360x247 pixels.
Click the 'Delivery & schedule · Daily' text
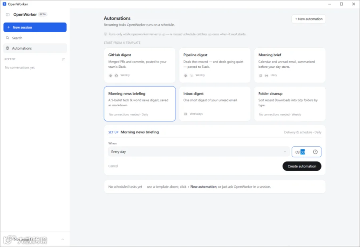click(x=303, y=132)
